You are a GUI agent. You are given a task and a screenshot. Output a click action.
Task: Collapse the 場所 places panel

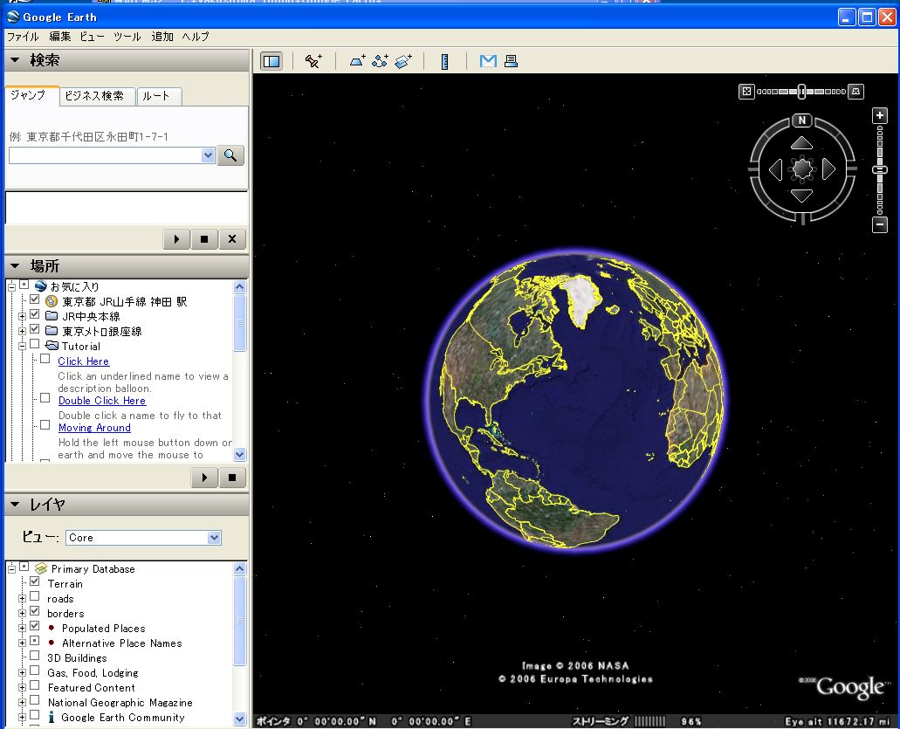[15, 265]
